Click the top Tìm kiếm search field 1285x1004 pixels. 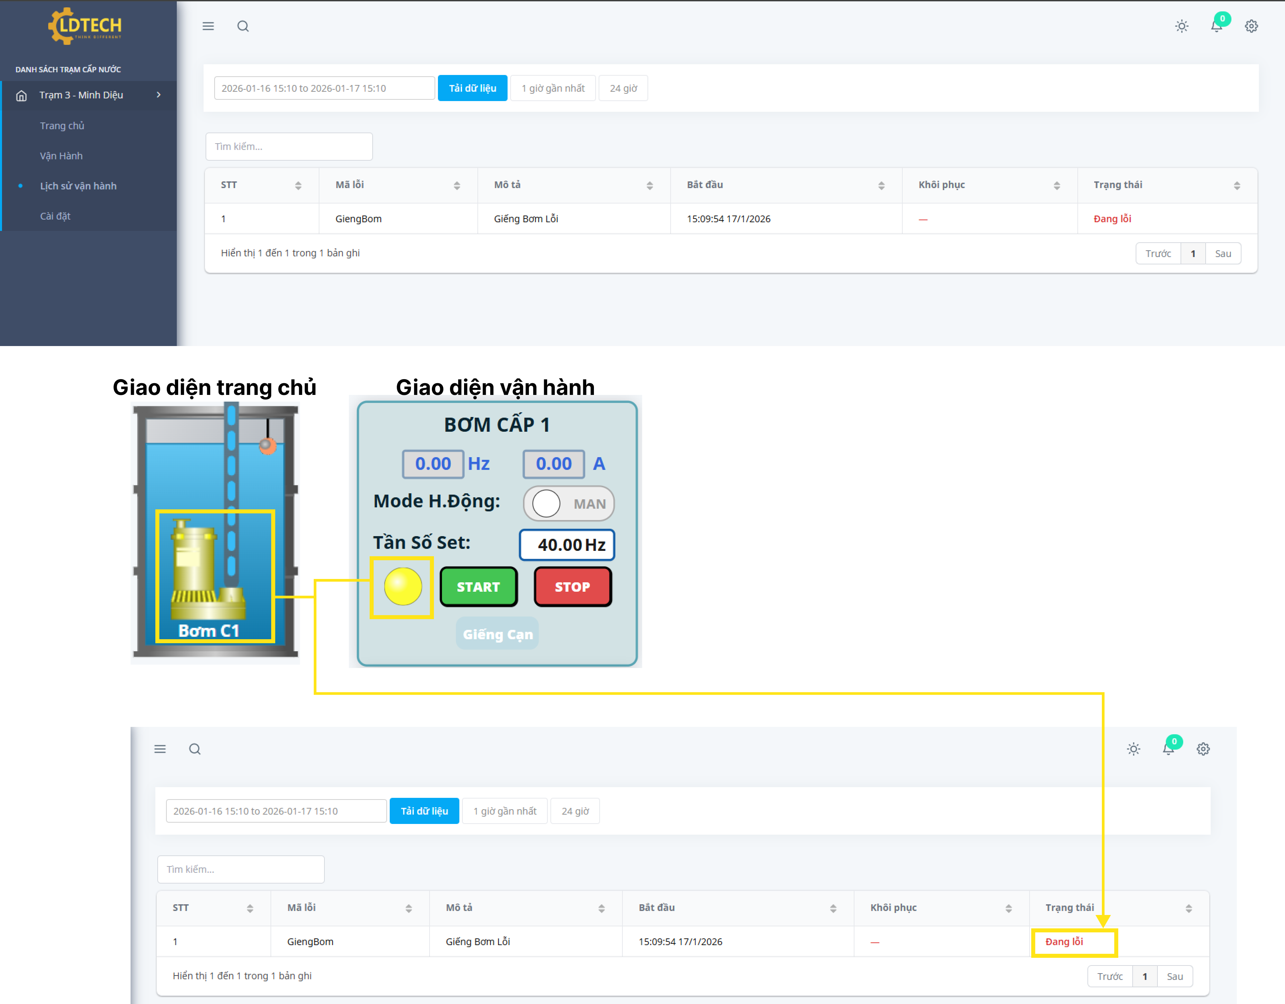(289, 147)
